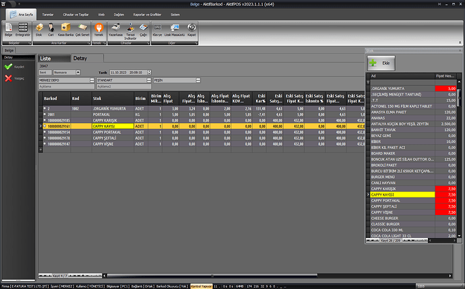The height and width of the screenshot is (289, 465).
Task: Click the row marker of PORTAKAL row 2001
Action: 44,114
